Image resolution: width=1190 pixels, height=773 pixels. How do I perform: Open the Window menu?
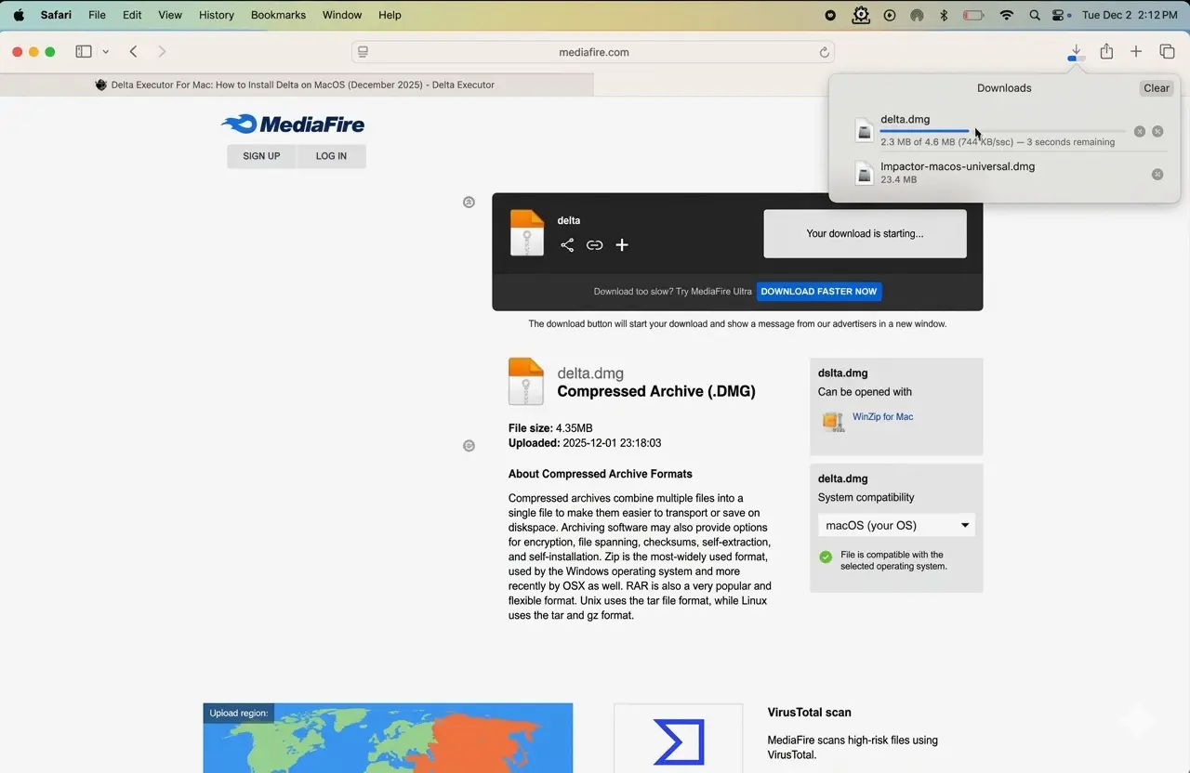(342, 15)
